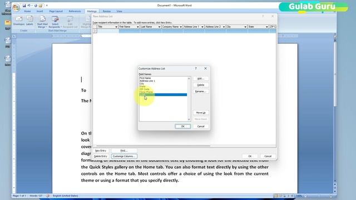Image resolution: width=356 pixels, height=200 pixels.
Task: Click 'Page: 1 of 1' in the status bar
Action: point(19,196)
